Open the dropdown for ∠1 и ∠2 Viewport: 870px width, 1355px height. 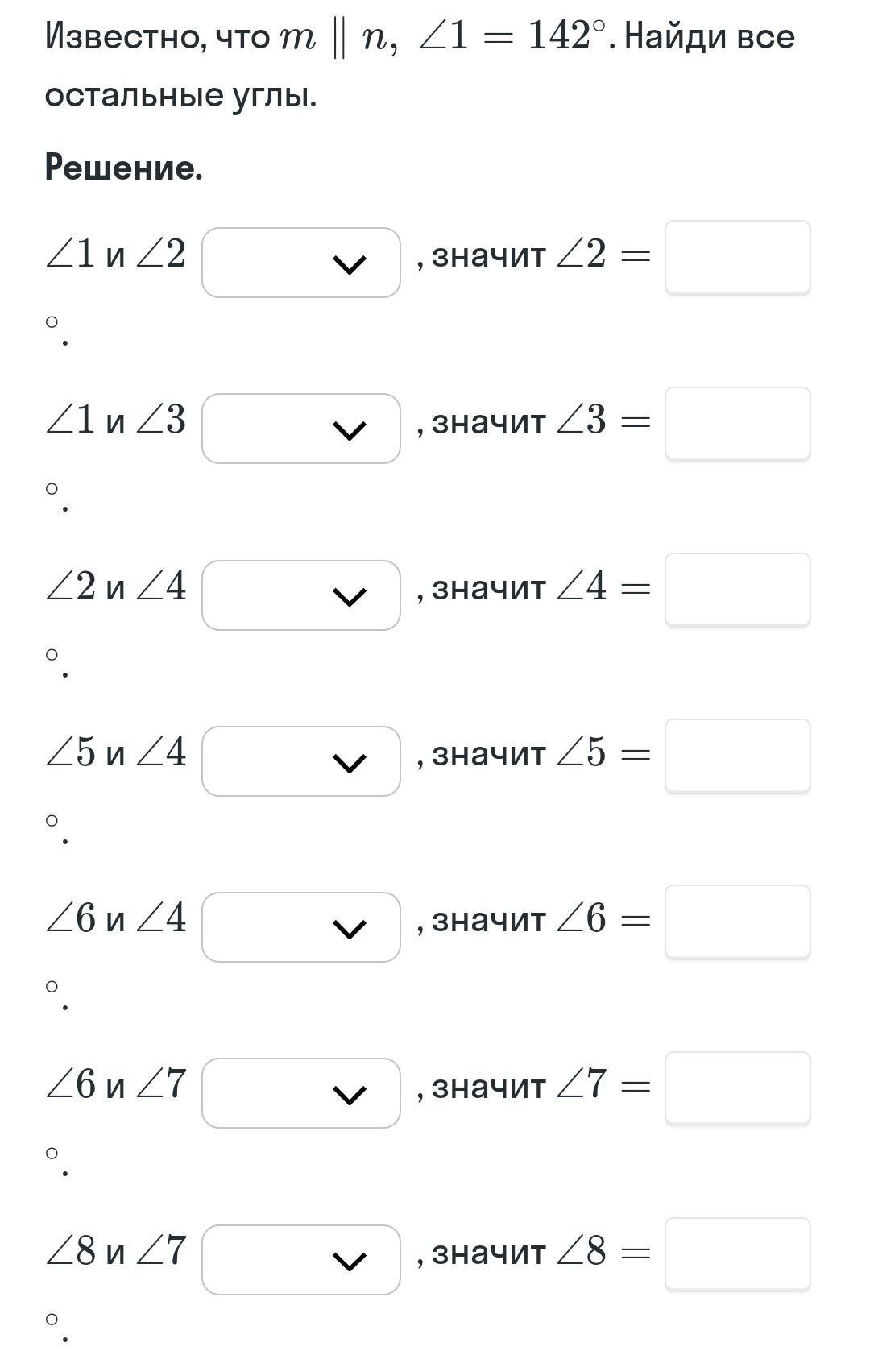(300, 263)
